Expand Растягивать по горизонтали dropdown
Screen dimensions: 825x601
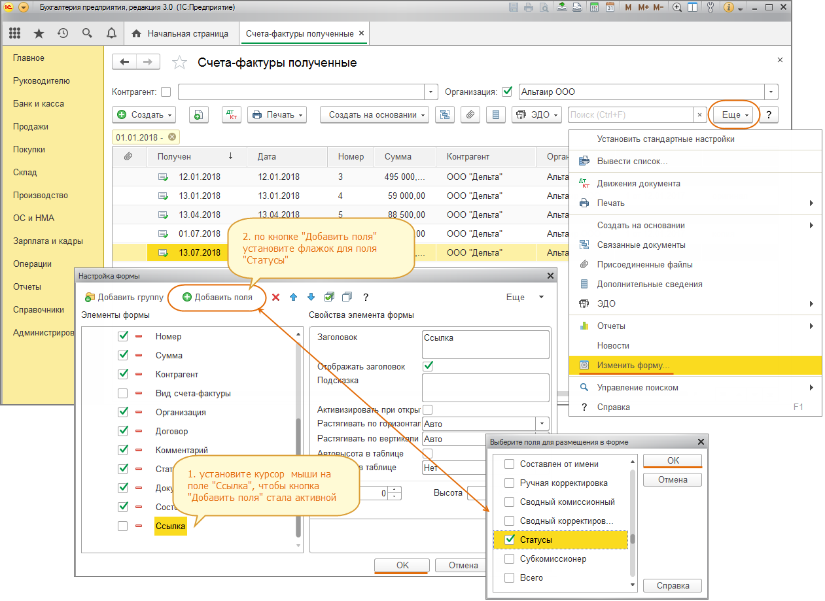coord(542,424)
